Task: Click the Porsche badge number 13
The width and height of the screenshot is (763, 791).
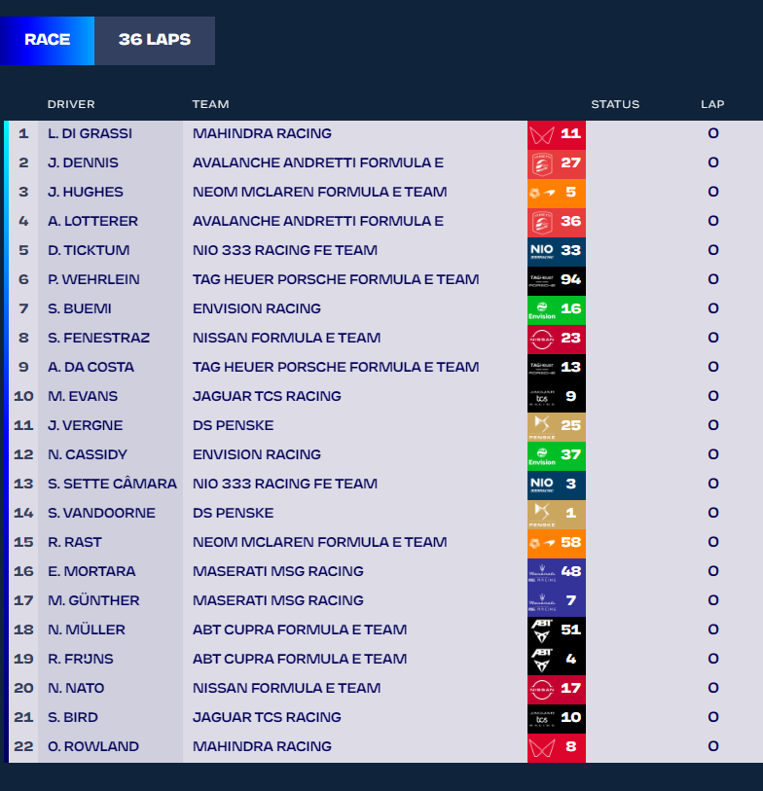Action: 557,368
